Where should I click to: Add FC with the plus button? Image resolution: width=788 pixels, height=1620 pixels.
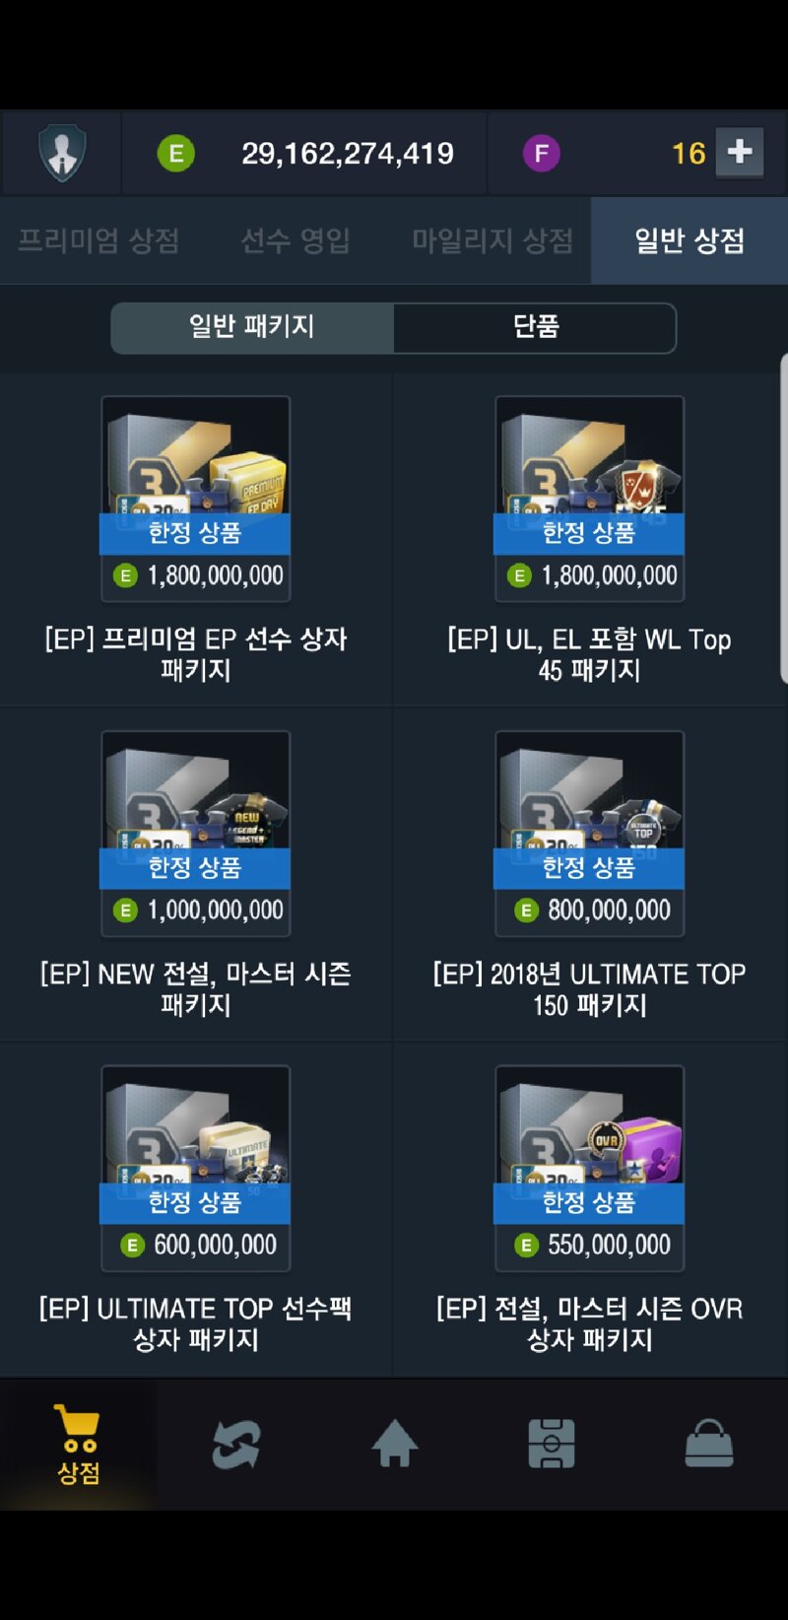[x=739, y=153]
